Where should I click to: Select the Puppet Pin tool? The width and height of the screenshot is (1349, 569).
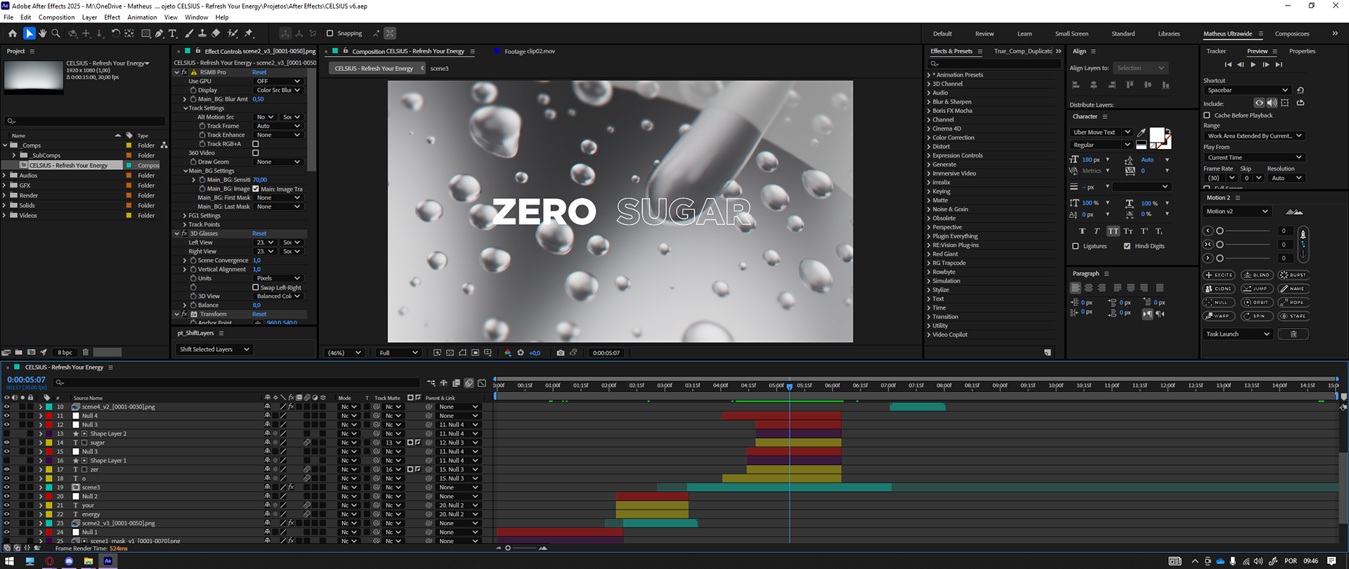pyautogui.click(x=249, y=33)
